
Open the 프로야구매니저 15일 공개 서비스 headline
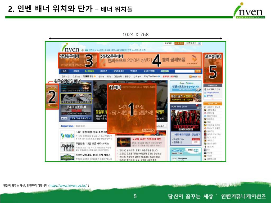click(93, 155)
